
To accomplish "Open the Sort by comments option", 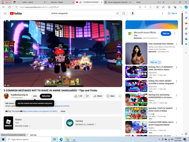I will (32, 135).
